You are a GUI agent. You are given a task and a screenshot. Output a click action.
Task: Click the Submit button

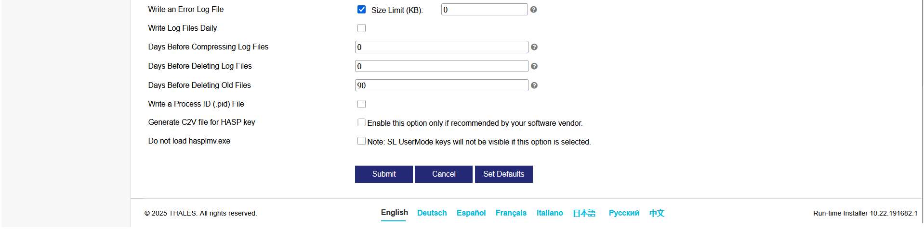click(x=383, y=174)
